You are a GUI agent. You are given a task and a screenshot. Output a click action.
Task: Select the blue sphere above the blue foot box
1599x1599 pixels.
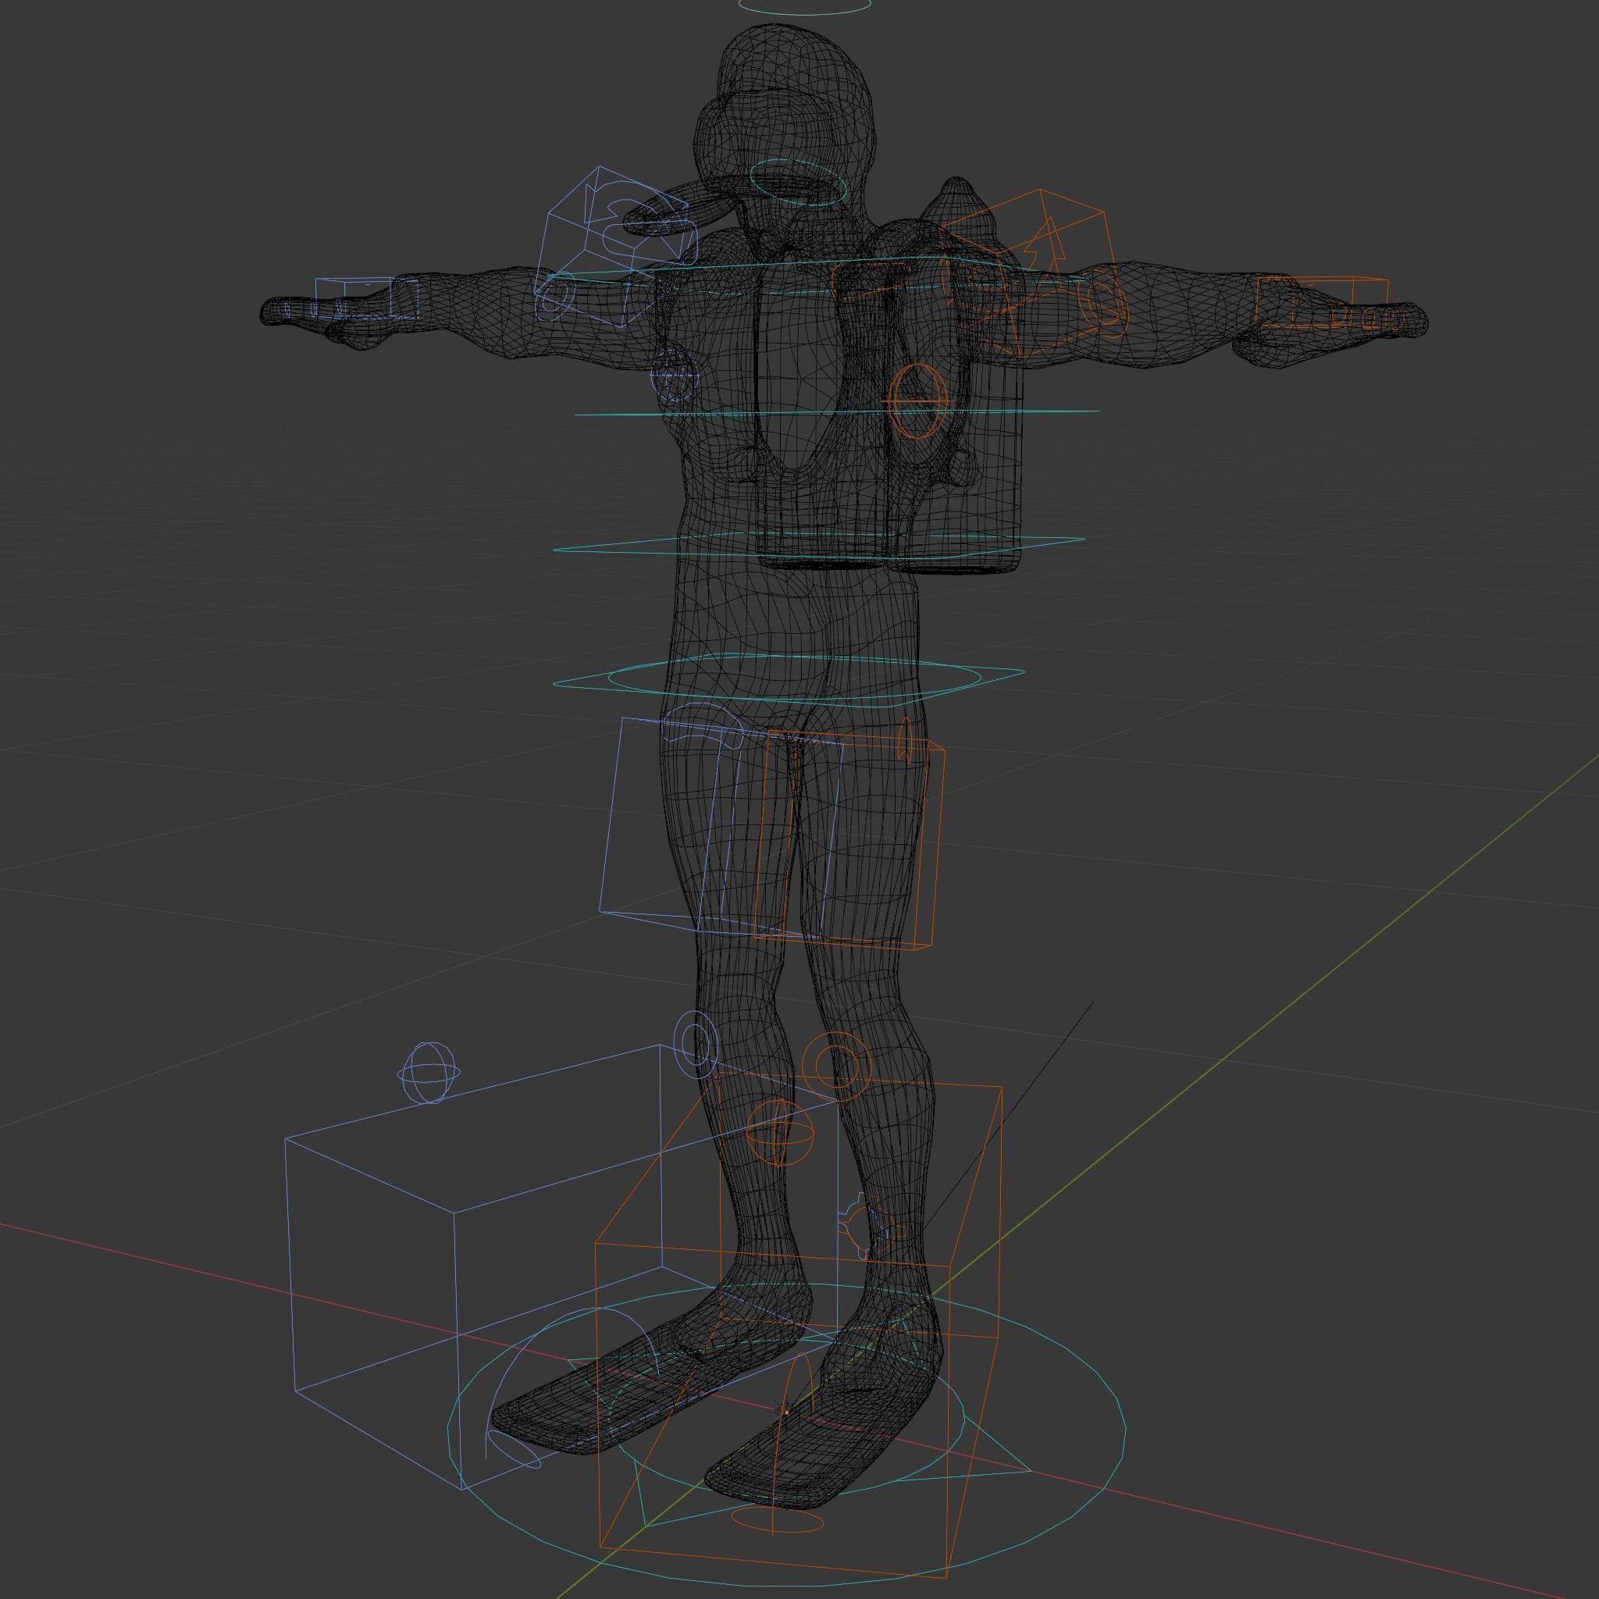(429, 1073)
